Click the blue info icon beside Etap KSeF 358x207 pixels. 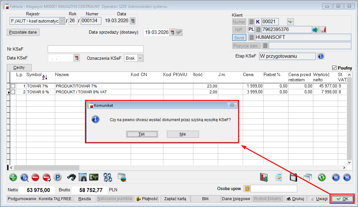click(x=321, y=56)
